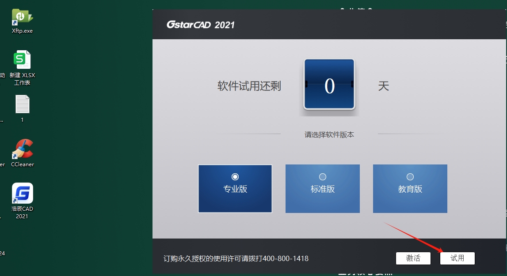Image resolution: width=507 pixels, height=276 pixels.
Task: Select the text file named 1
Action: (x=22, y=105)
